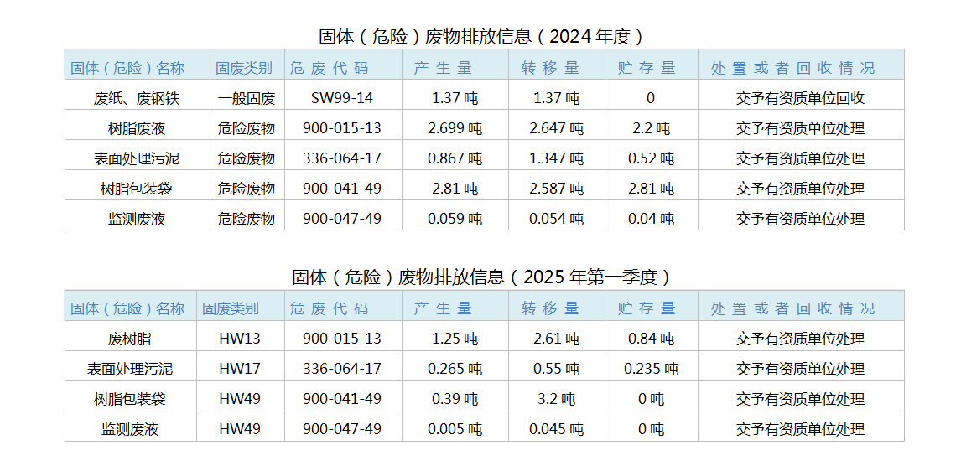Image resolution: width=961 pixels, height=476 pixels.
Task: Select the 1.347 吨 transfer cell
Action: pyautogui.click(x=556, y=158)
